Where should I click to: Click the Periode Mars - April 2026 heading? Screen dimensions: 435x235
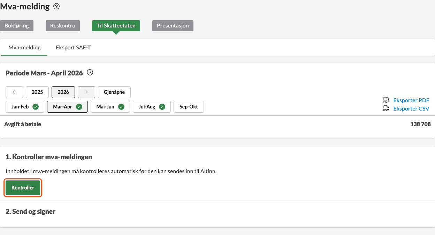click(x=44, y=73)
